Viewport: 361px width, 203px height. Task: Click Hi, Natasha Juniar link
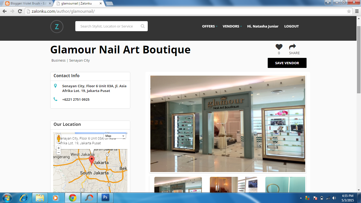point(263,26)
